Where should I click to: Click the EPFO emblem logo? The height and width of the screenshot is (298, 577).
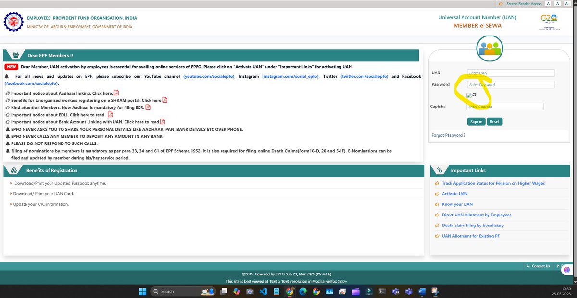13,22
